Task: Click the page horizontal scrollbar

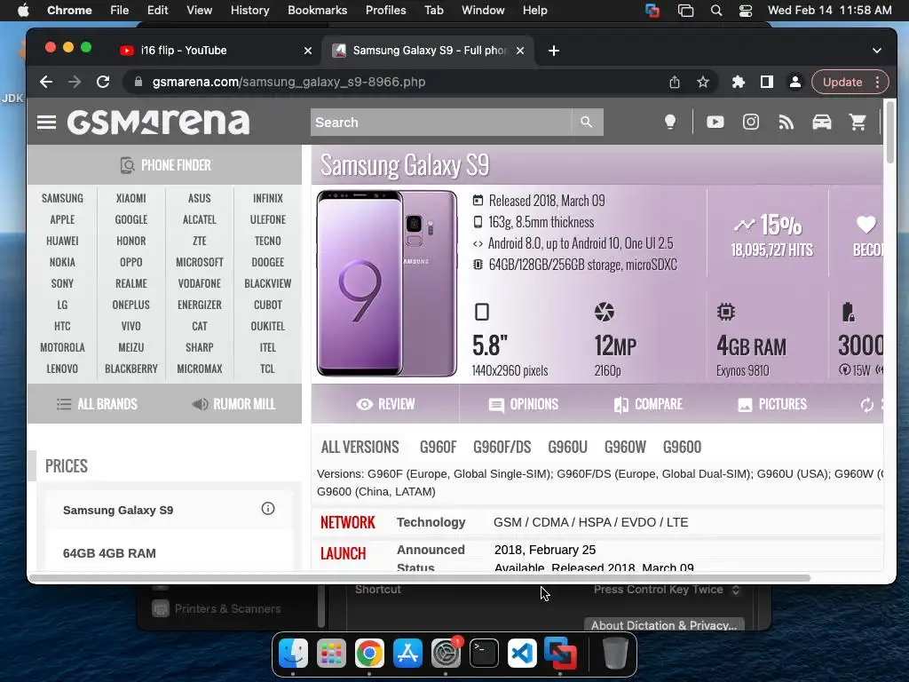Action: click(x=420, y=578)
